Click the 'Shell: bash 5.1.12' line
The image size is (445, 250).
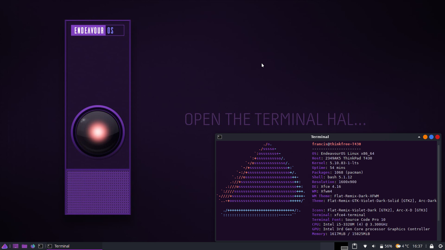(332, 177)
